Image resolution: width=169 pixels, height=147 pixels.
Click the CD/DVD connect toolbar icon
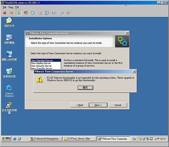coord(61,13)
